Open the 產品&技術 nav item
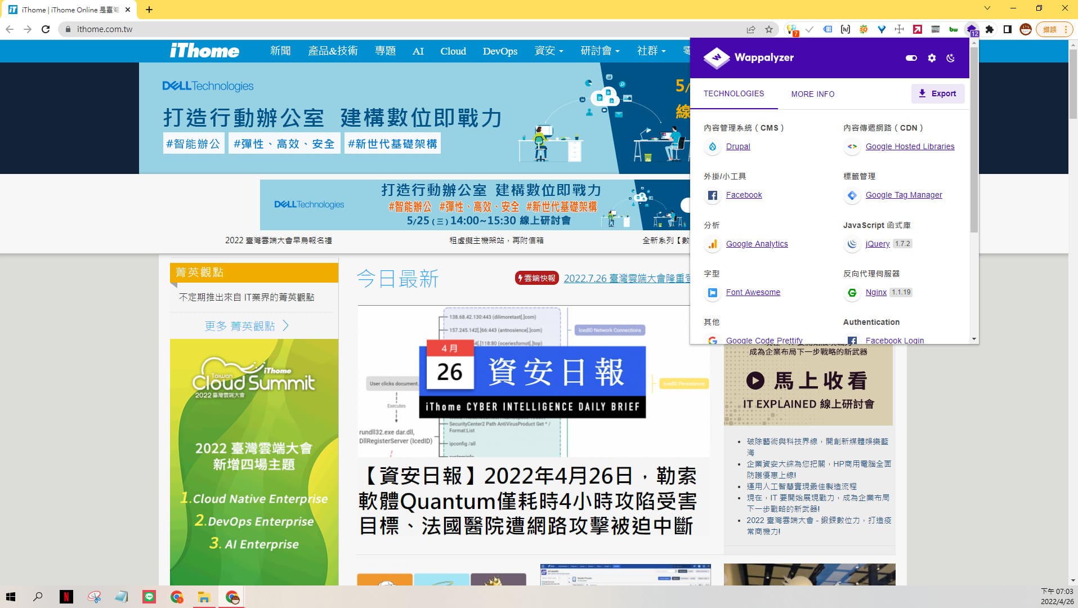Viewport: 1078px width, 608px height. (333, 51)
